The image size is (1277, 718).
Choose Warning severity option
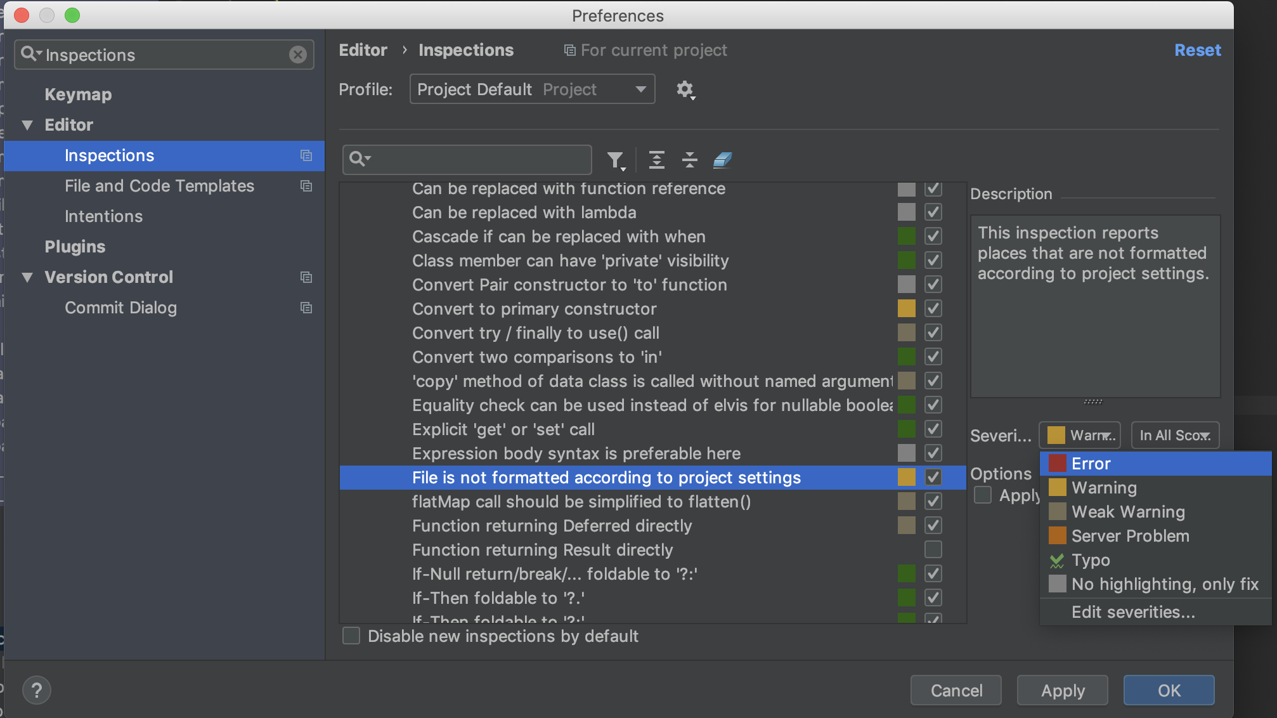tap(1155, 488)
